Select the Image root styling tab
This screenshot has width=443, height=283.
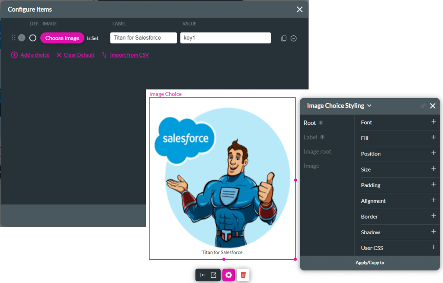317,152
